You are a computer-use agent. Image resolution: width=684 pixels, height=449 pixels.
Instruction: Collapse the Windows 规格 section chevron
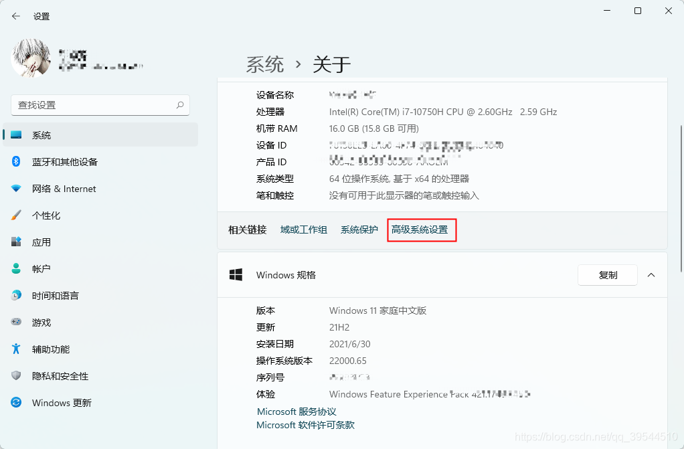click(651, 275)
